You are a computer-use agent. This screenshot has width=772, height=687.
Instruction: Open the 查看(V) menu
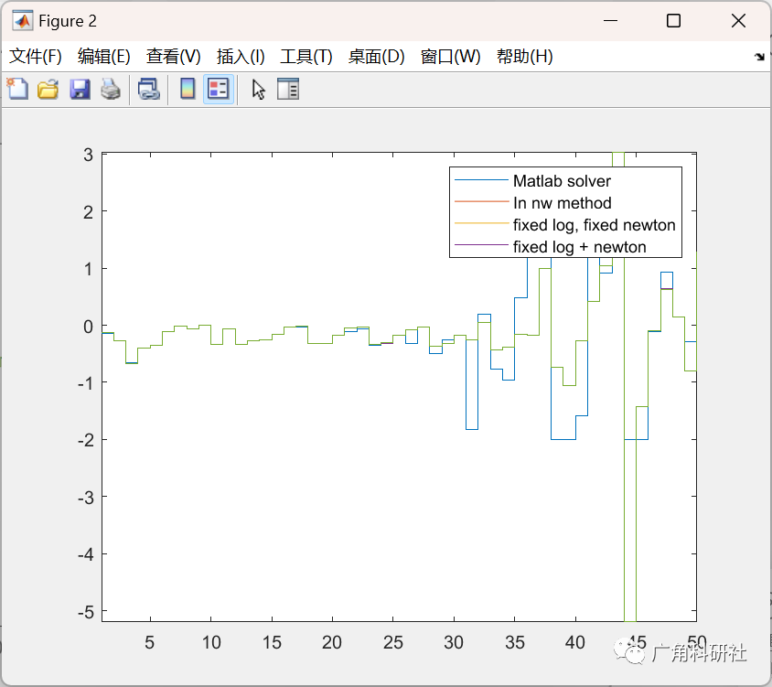click(x=173, y=56)
